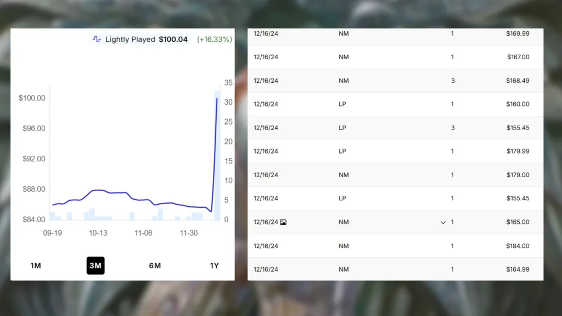Click the photo icon beside 12/16/24 date

pyautogui.click(x=283, y=222)
